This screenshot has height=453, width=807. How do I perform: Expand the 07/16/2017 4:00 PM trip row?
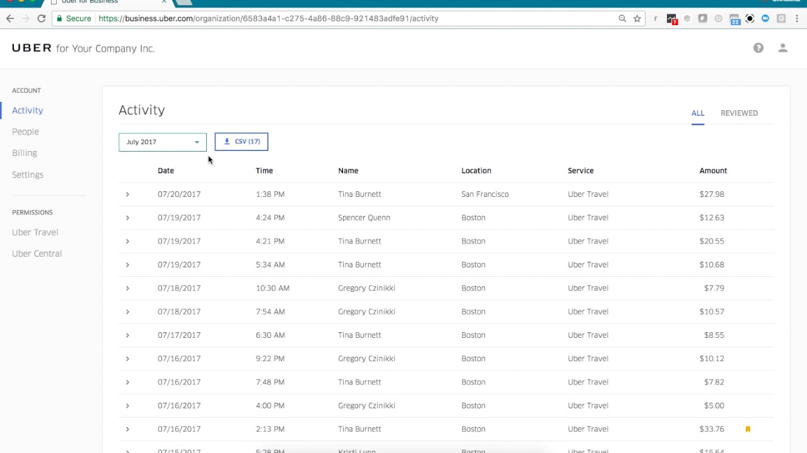click(x=127, y=405)
